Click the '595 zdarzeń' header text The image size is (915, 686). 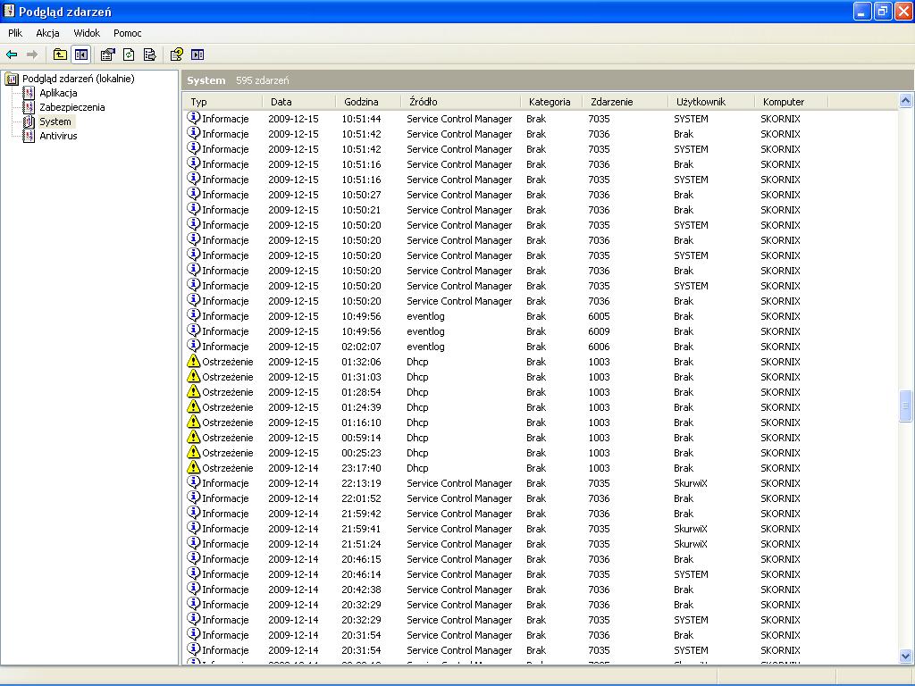(x=263, y=80)
